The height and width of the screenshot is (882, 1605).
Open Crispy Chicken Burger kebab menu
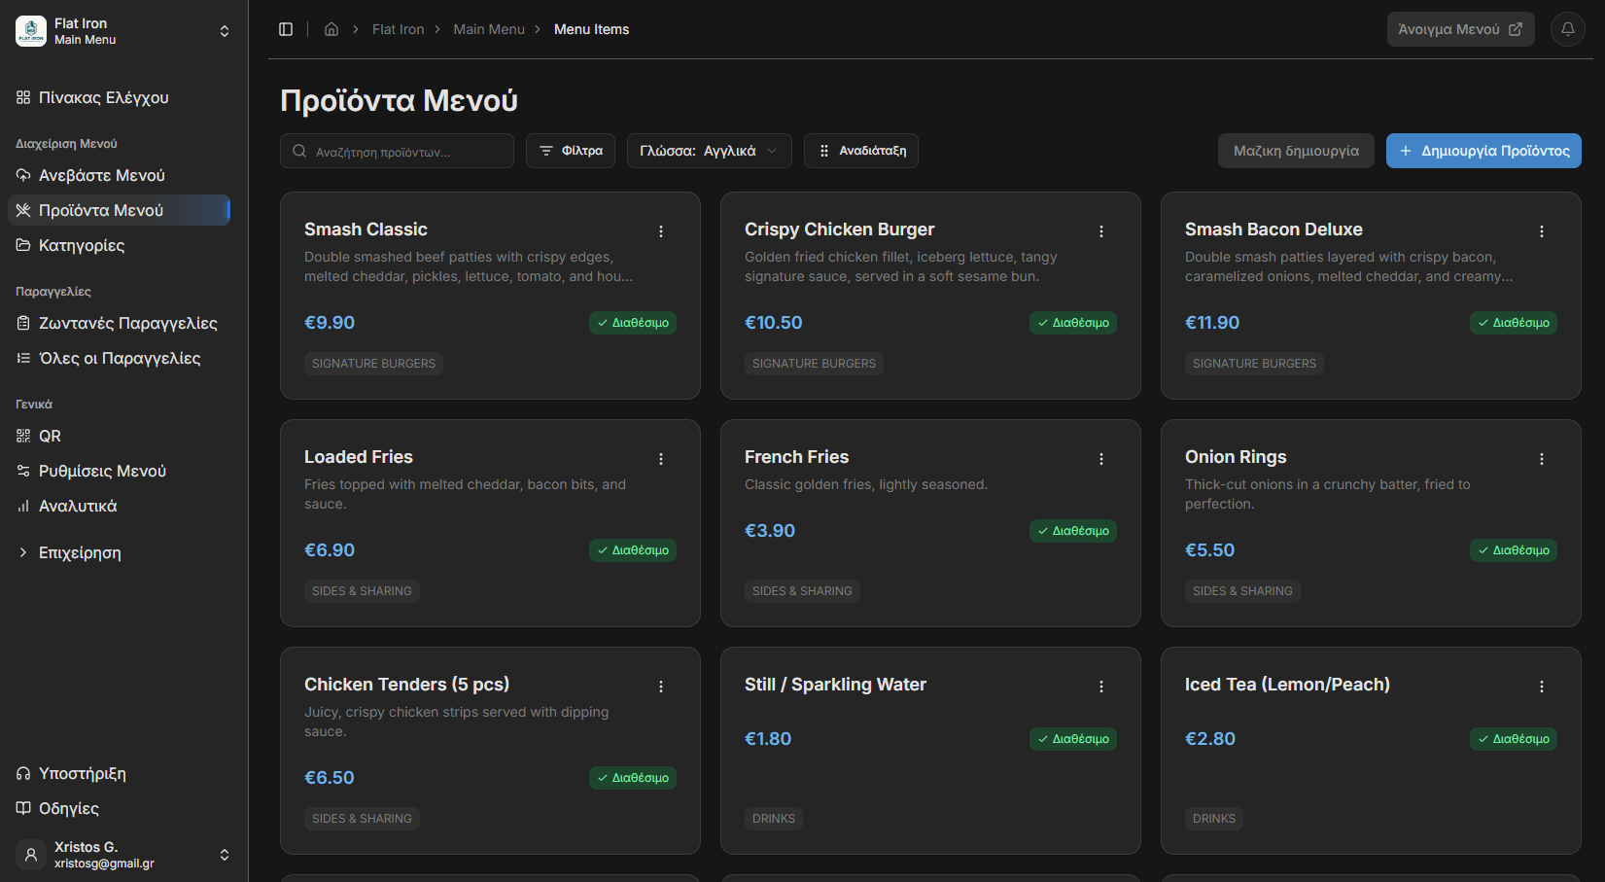pyautogui.click(x=1101, y=231)
